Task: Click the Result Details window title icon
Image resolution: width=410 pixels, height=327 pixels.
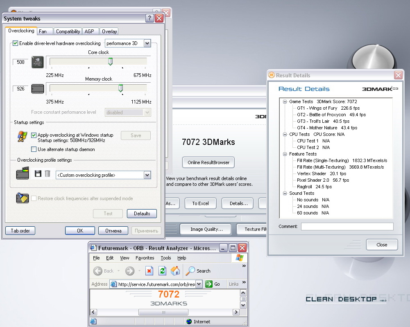Action: pos(272,75)
